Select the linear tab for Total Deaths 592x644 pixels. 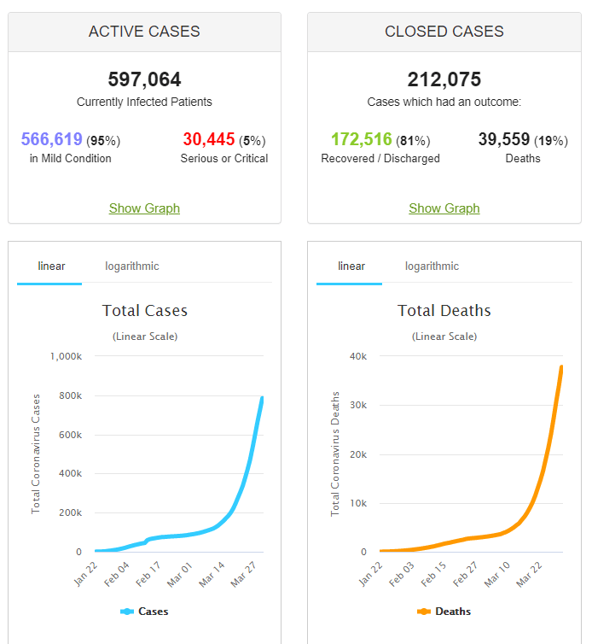[351, 266]
